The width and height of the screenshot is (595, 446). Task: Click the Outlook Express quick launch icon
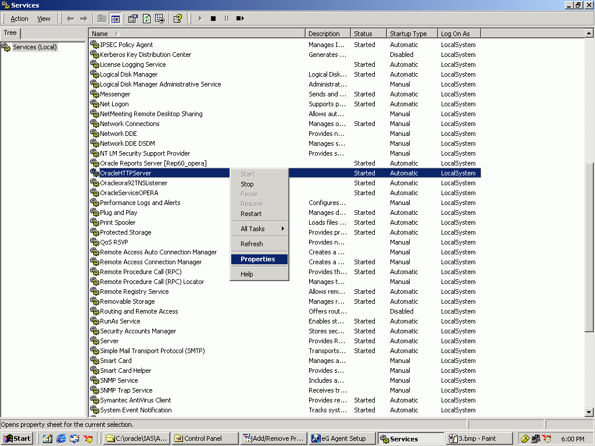74,438
